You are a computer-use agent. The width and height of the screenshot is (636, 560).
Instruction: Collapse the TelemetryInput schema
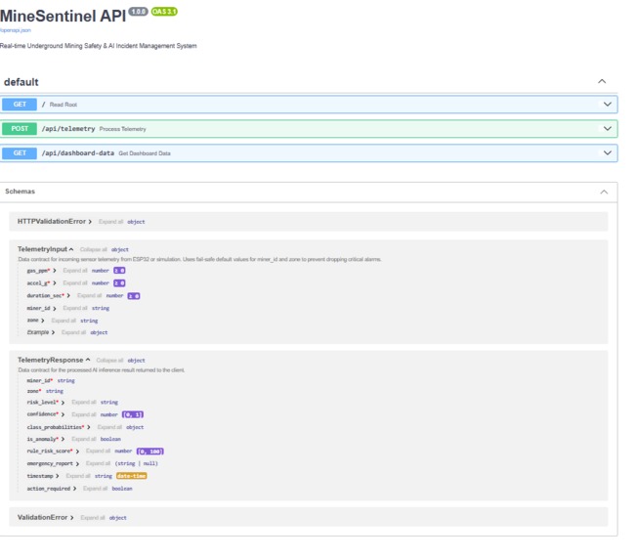(x=71, y=249)
